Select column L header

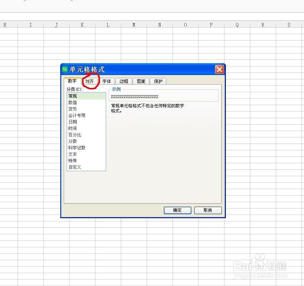108,25
